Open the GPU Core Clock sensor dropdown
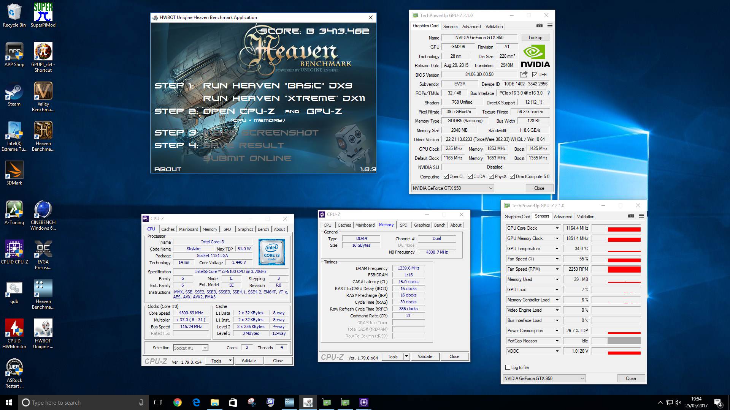The height and width of the screenshot is (410, 730). tap(557, 228)
